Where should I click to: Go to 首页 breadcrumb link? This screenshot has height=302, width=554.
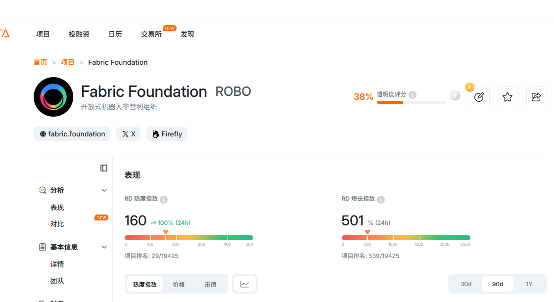pos(41,62)
